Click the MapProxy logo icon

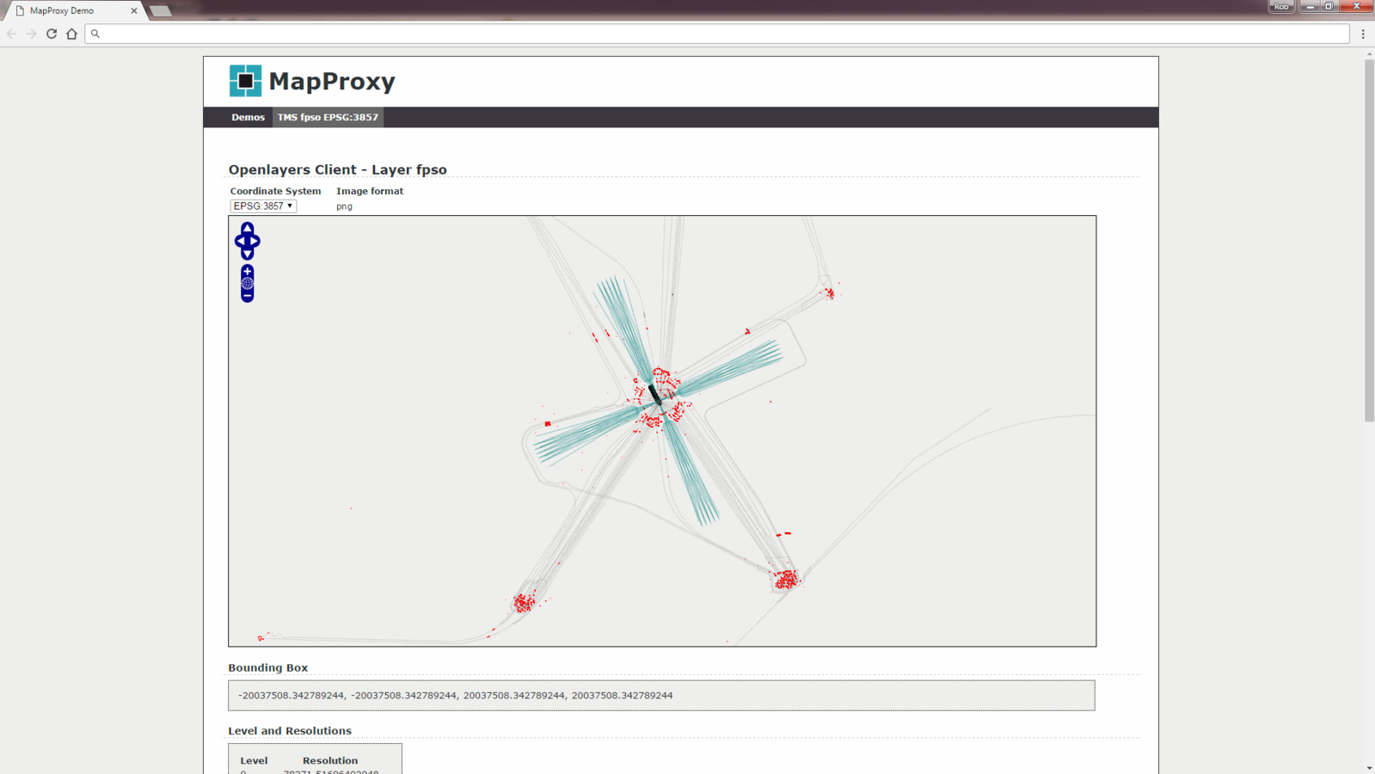pyautogui.click(x=245, y=81)
